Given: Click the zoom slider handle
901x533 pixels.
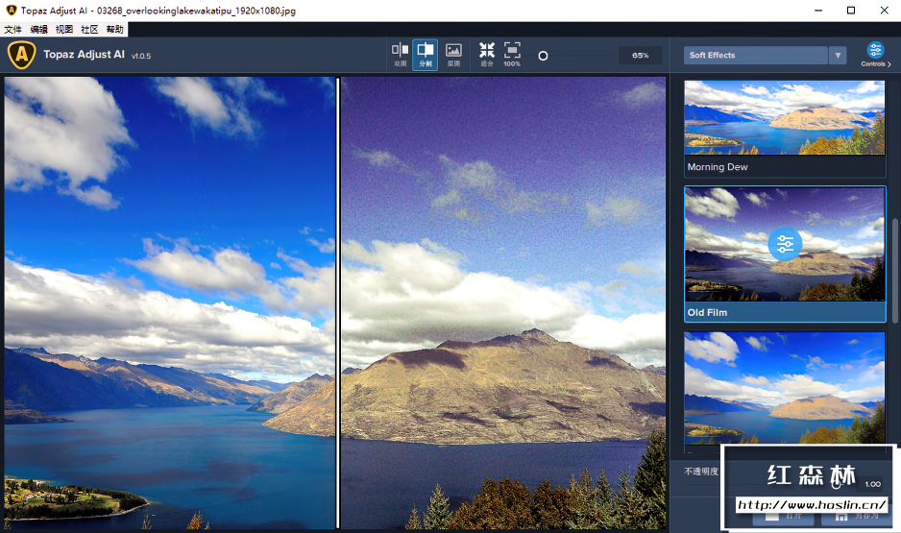Looking at the screenshot, I should click(x=543, y=56).
